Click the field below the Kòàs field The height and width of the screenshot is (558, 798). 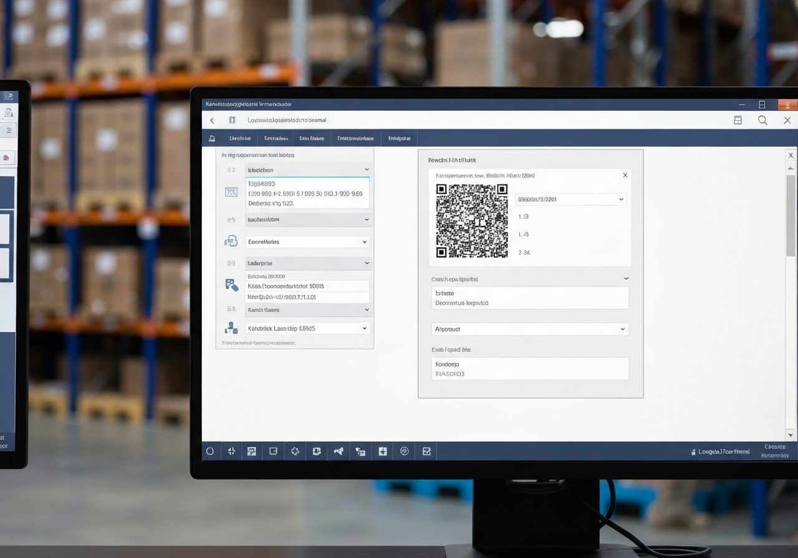(307, 297)
